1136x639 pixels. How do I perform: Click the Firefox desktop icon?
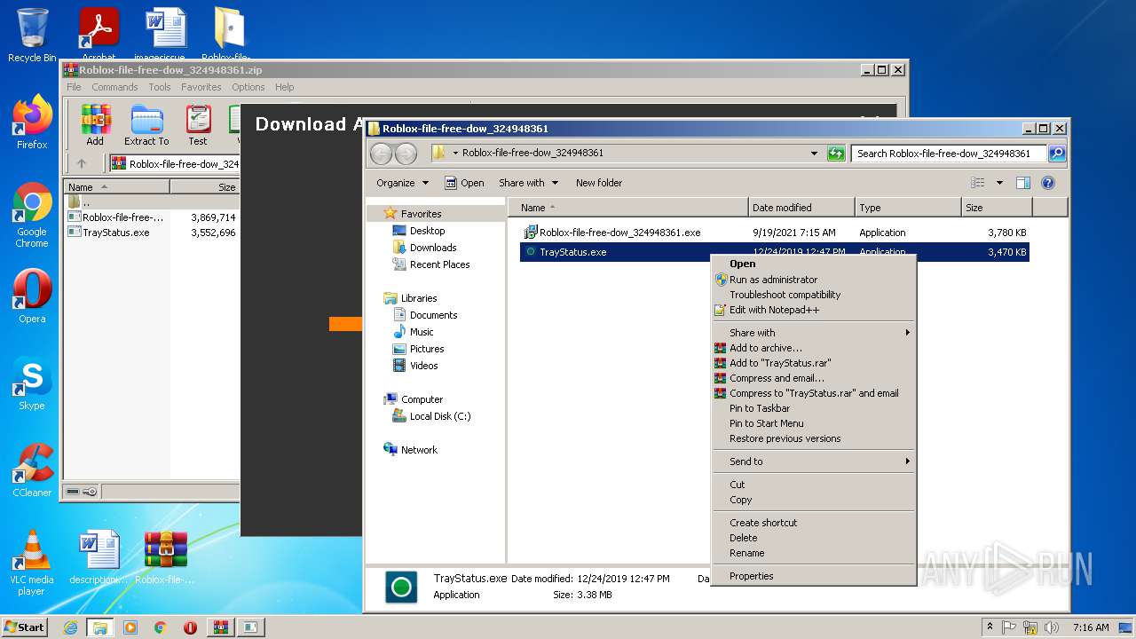click(x=32, y=122)
